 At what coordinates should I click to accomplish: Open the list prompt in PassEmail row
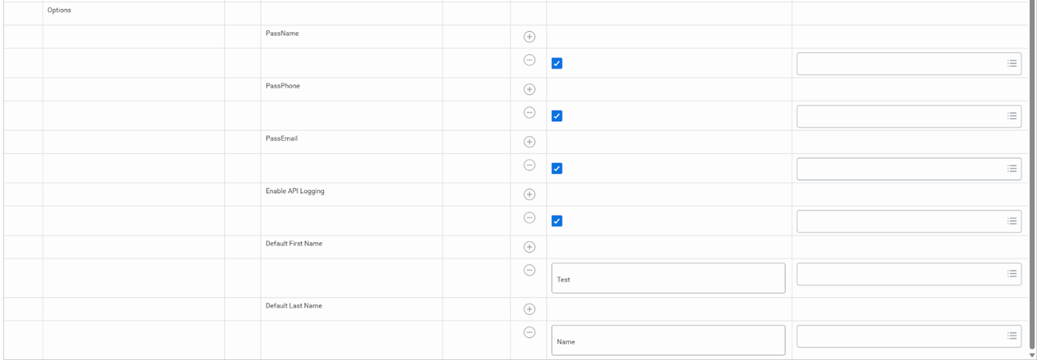[1011, 168]
